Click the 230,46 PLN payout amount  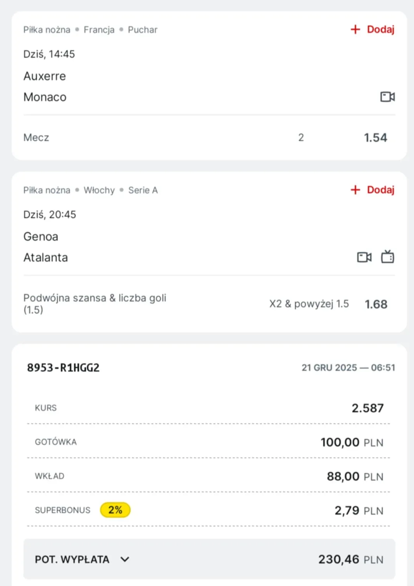click(x=350, y=559)
